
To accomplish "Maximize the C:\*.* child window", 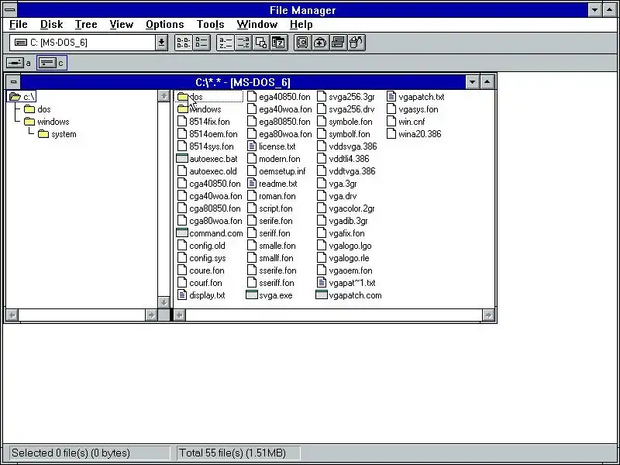I will tap(487, 82).
